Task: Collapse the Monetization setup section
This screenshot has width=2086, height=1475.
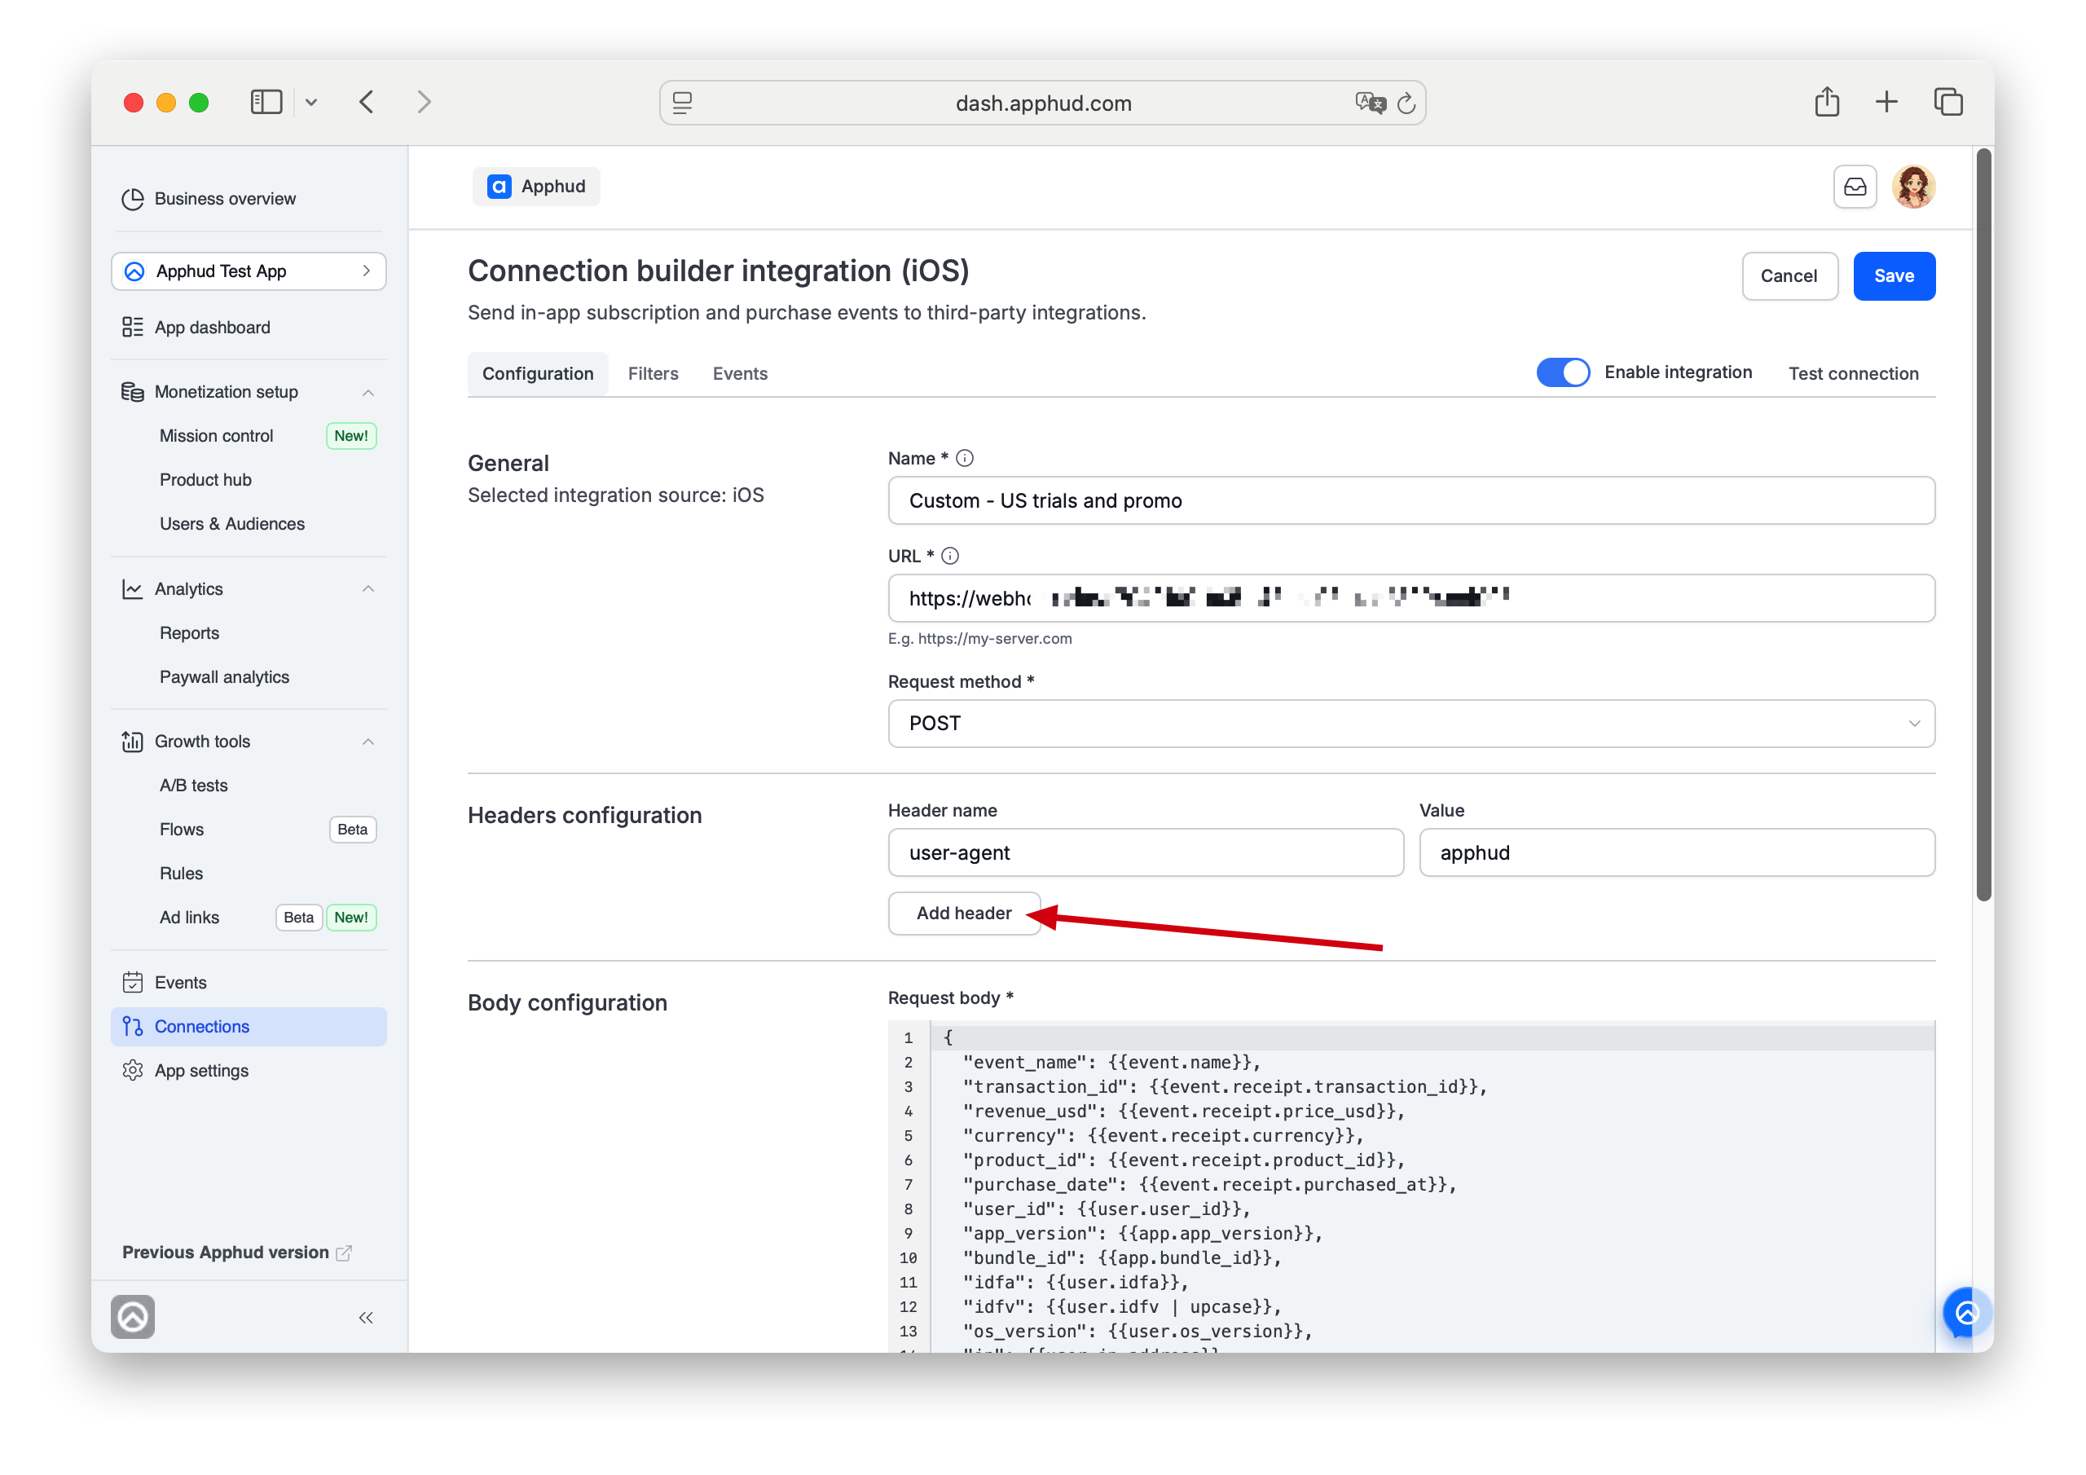Action: point(368,392)
